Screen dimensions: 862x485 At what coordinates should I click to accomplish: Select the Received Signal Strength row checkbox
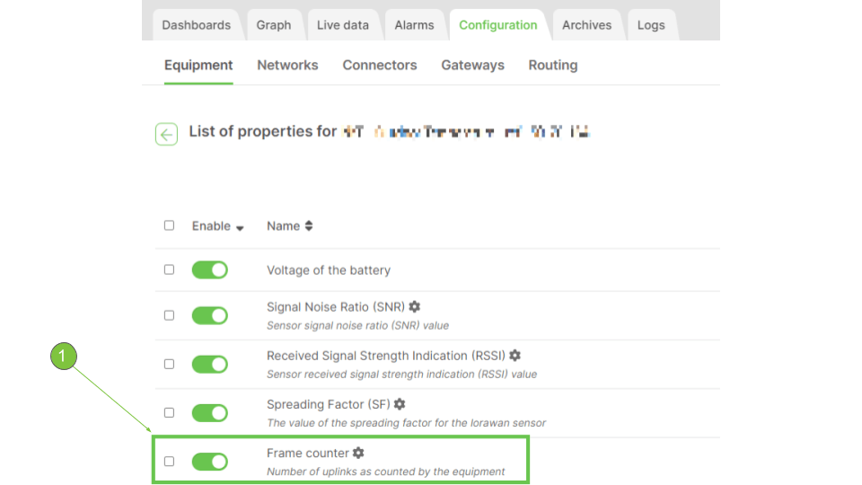tap(169, 364)
